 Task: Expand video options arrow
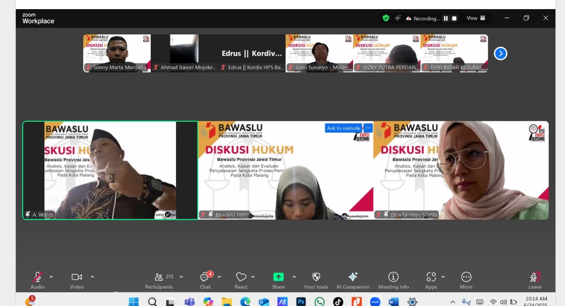click(x=92, y=277)
